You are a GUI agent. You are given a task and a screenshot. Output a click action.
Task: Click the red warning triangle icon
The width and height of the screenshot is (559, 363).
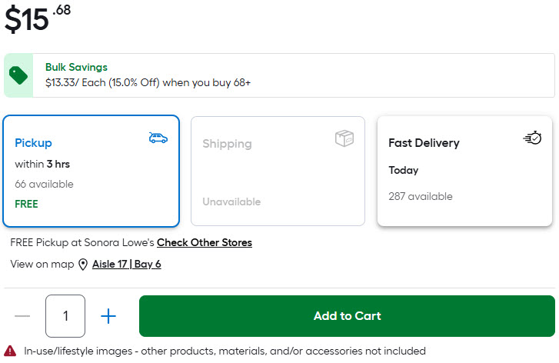[10, 351]
